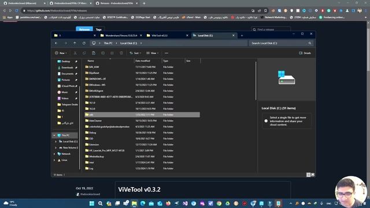Open Visual Studio from the taskbar
Viewport: 370px width, 208px height.
tap(185, 203)
